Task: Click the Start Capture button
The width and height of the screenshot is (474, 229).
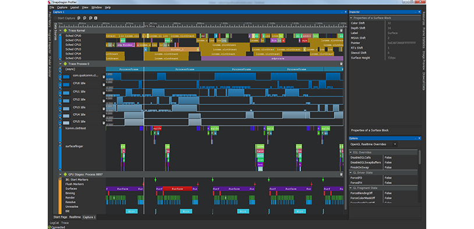Action: click(65, 18)
